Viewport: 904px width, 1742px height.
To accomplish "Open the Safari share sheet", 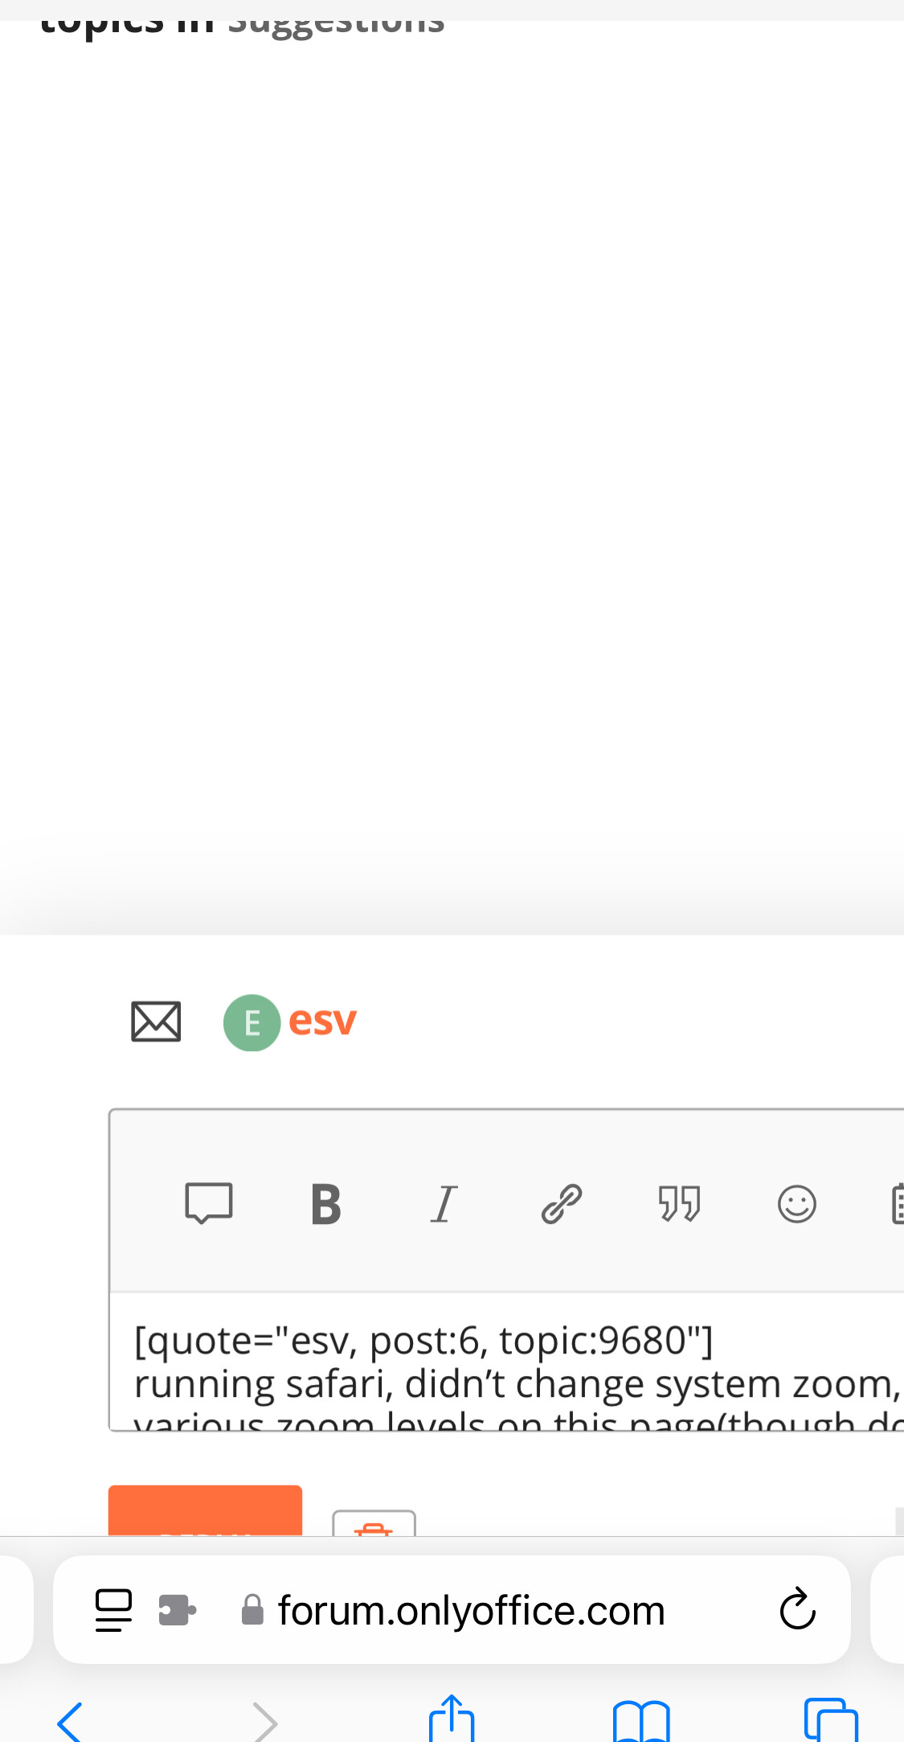I will point(452,1719).
